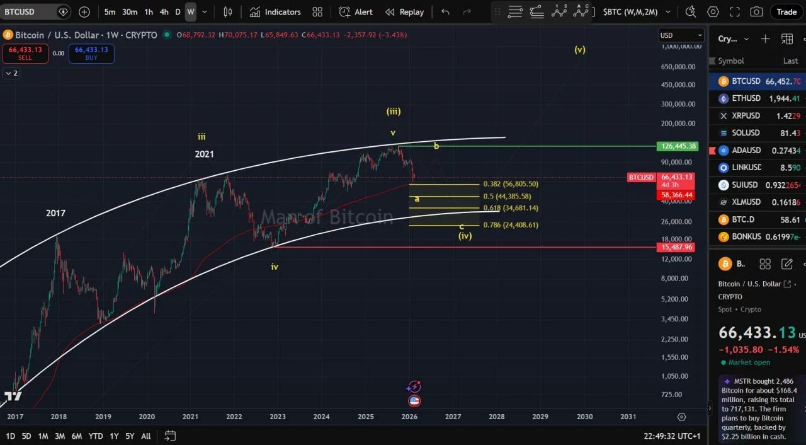Open the USD currency dropdown on price axis
This screenshot has height=445, width=806.
point(681,35)
